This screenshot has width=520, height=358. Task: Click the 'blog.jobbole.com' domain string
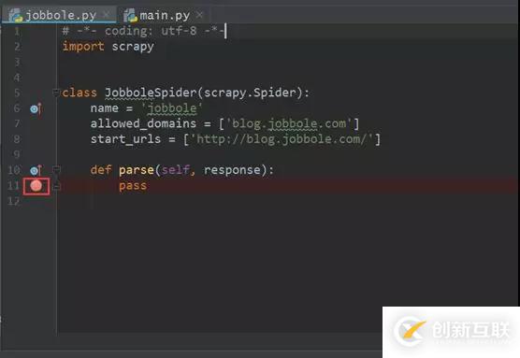pos(289,124)
